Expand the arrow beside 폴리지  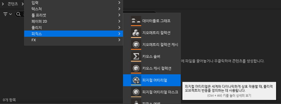(x=119, y=27)
